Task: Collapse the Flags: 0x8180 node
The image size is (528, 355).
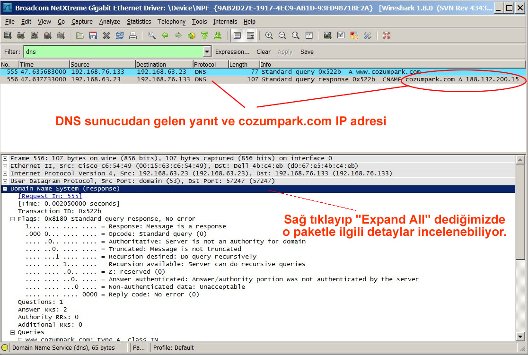Action: click(12, 219)
